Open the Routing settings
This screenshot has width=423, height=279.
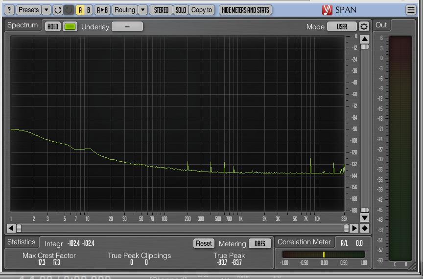pyautogui.click(x=125, y=10)
